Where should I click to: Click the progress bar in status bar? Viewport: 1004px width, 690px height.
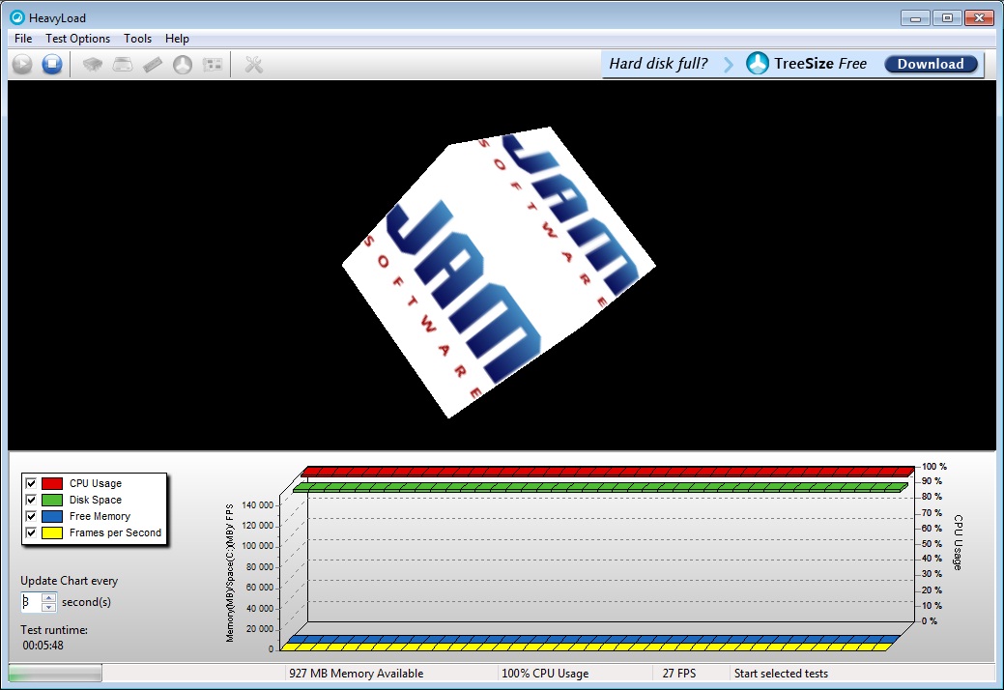(55, 674)
